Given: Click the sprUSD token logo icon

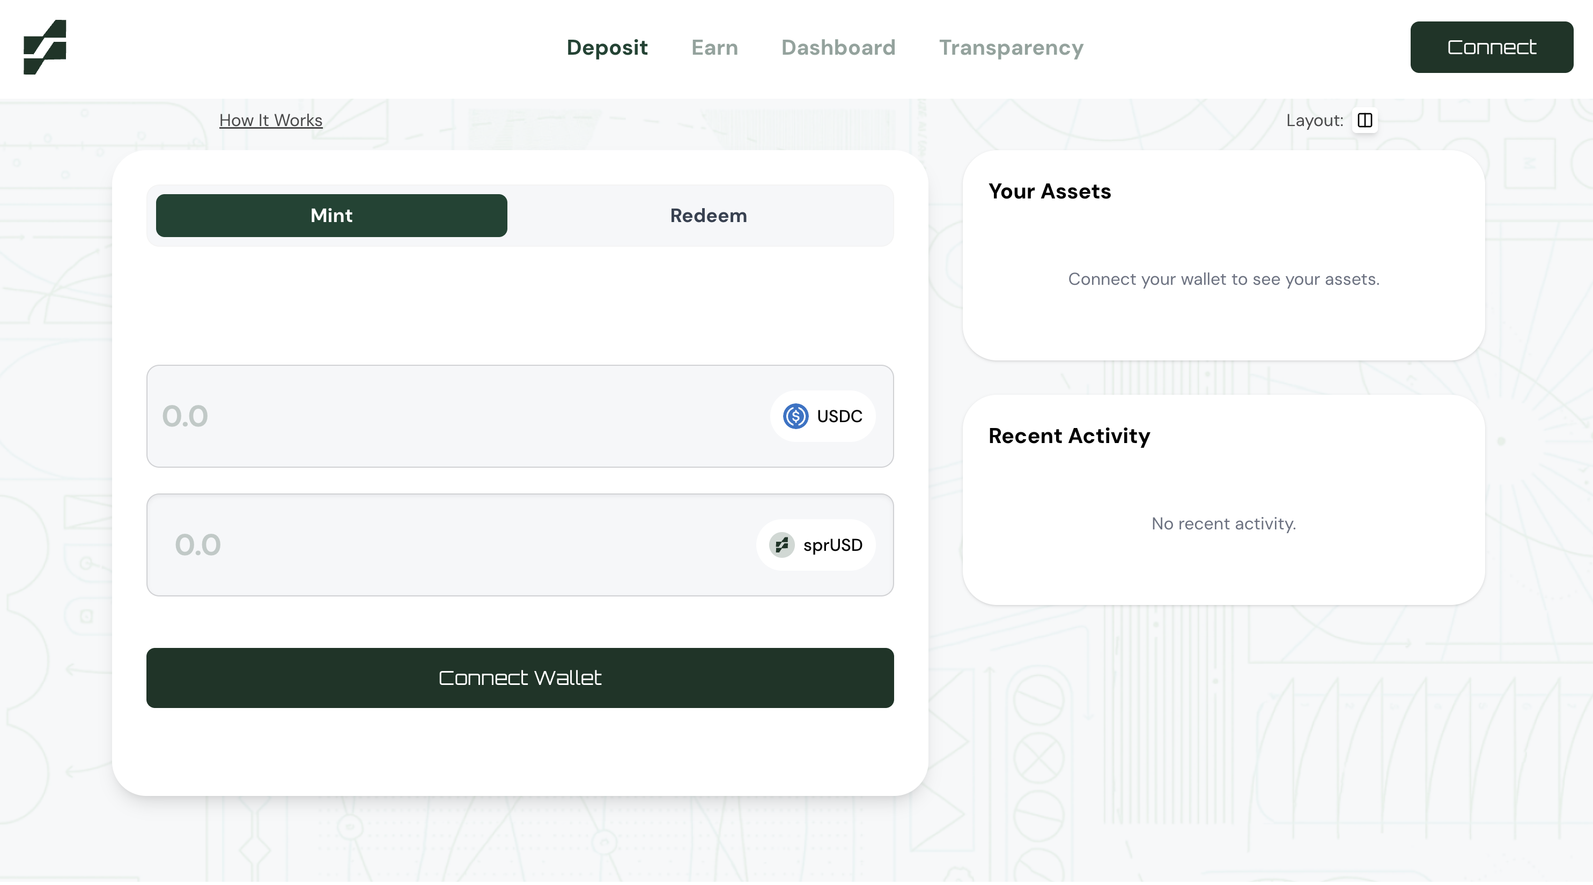Looking at the screenshot, I should pos(781,545).
